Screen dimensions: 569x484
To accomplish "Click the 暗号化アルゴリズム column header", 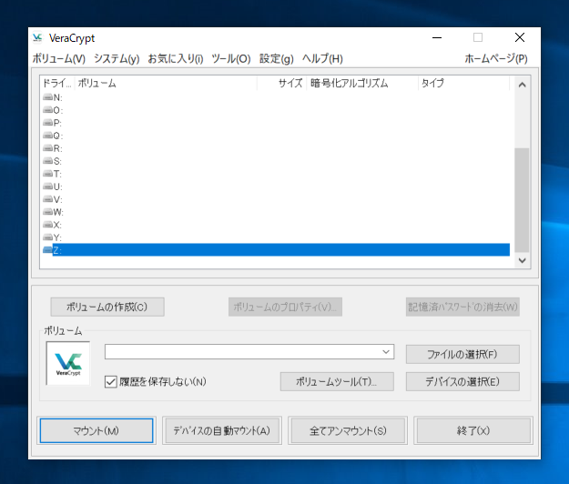I will [x=350, y=84].
